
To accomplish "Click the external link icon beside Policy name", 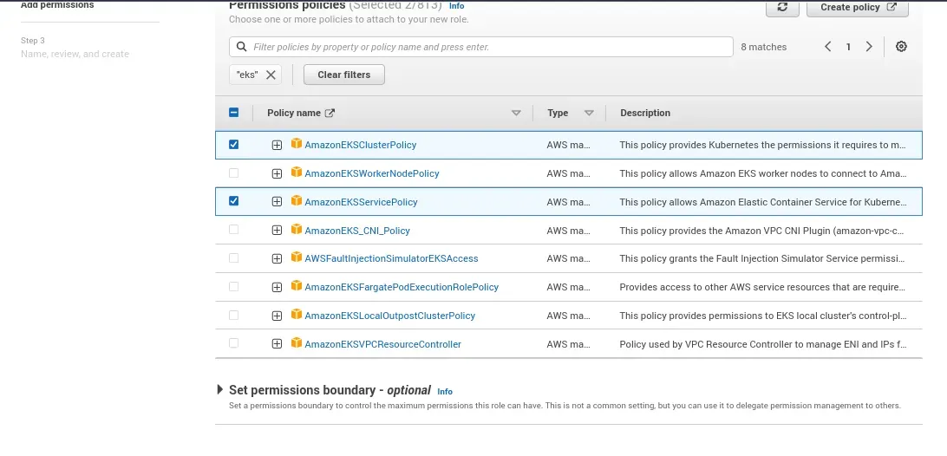I will 330,113.
